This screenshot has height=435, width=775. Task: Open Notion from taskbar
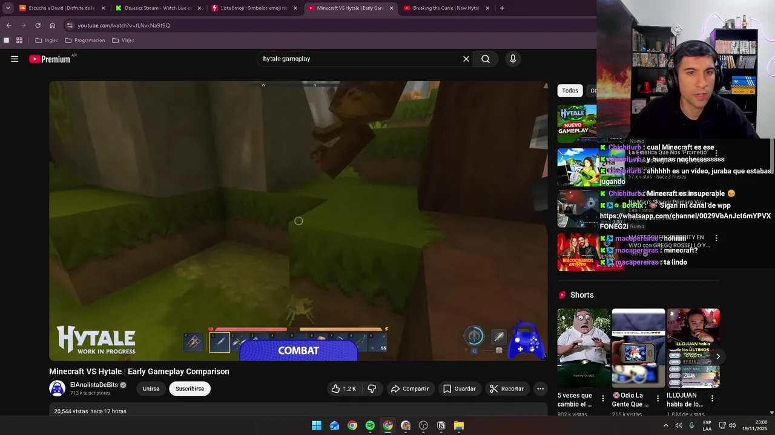click(x=441, y=425)
